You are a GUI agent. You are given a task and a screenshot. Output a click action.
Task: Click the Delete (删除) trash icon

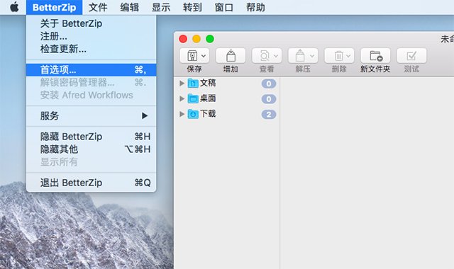click(338, 56)
